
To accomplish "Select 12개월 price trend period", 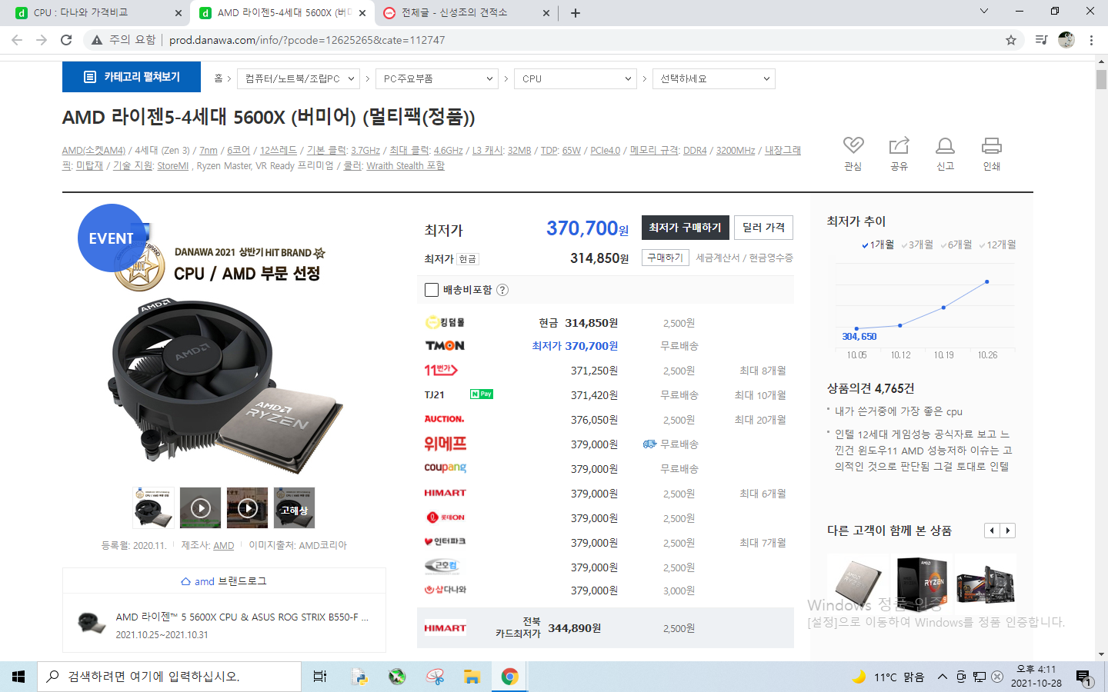I will click(997, 245).
